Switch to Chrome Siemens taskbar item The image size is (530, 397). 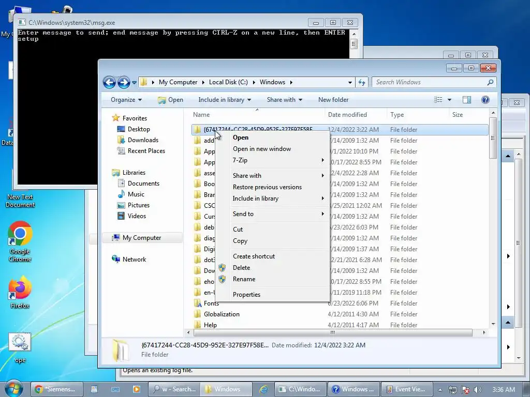point(57,389)
